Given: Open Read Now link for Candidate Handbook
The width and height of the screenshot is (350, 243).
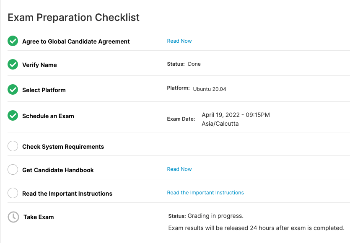Looking at the screenshot, I should (x=179, y=169).
